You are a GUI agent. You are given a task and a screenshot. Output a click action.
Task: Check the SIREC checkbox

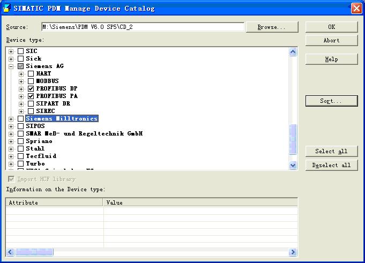tap(31, 111)
